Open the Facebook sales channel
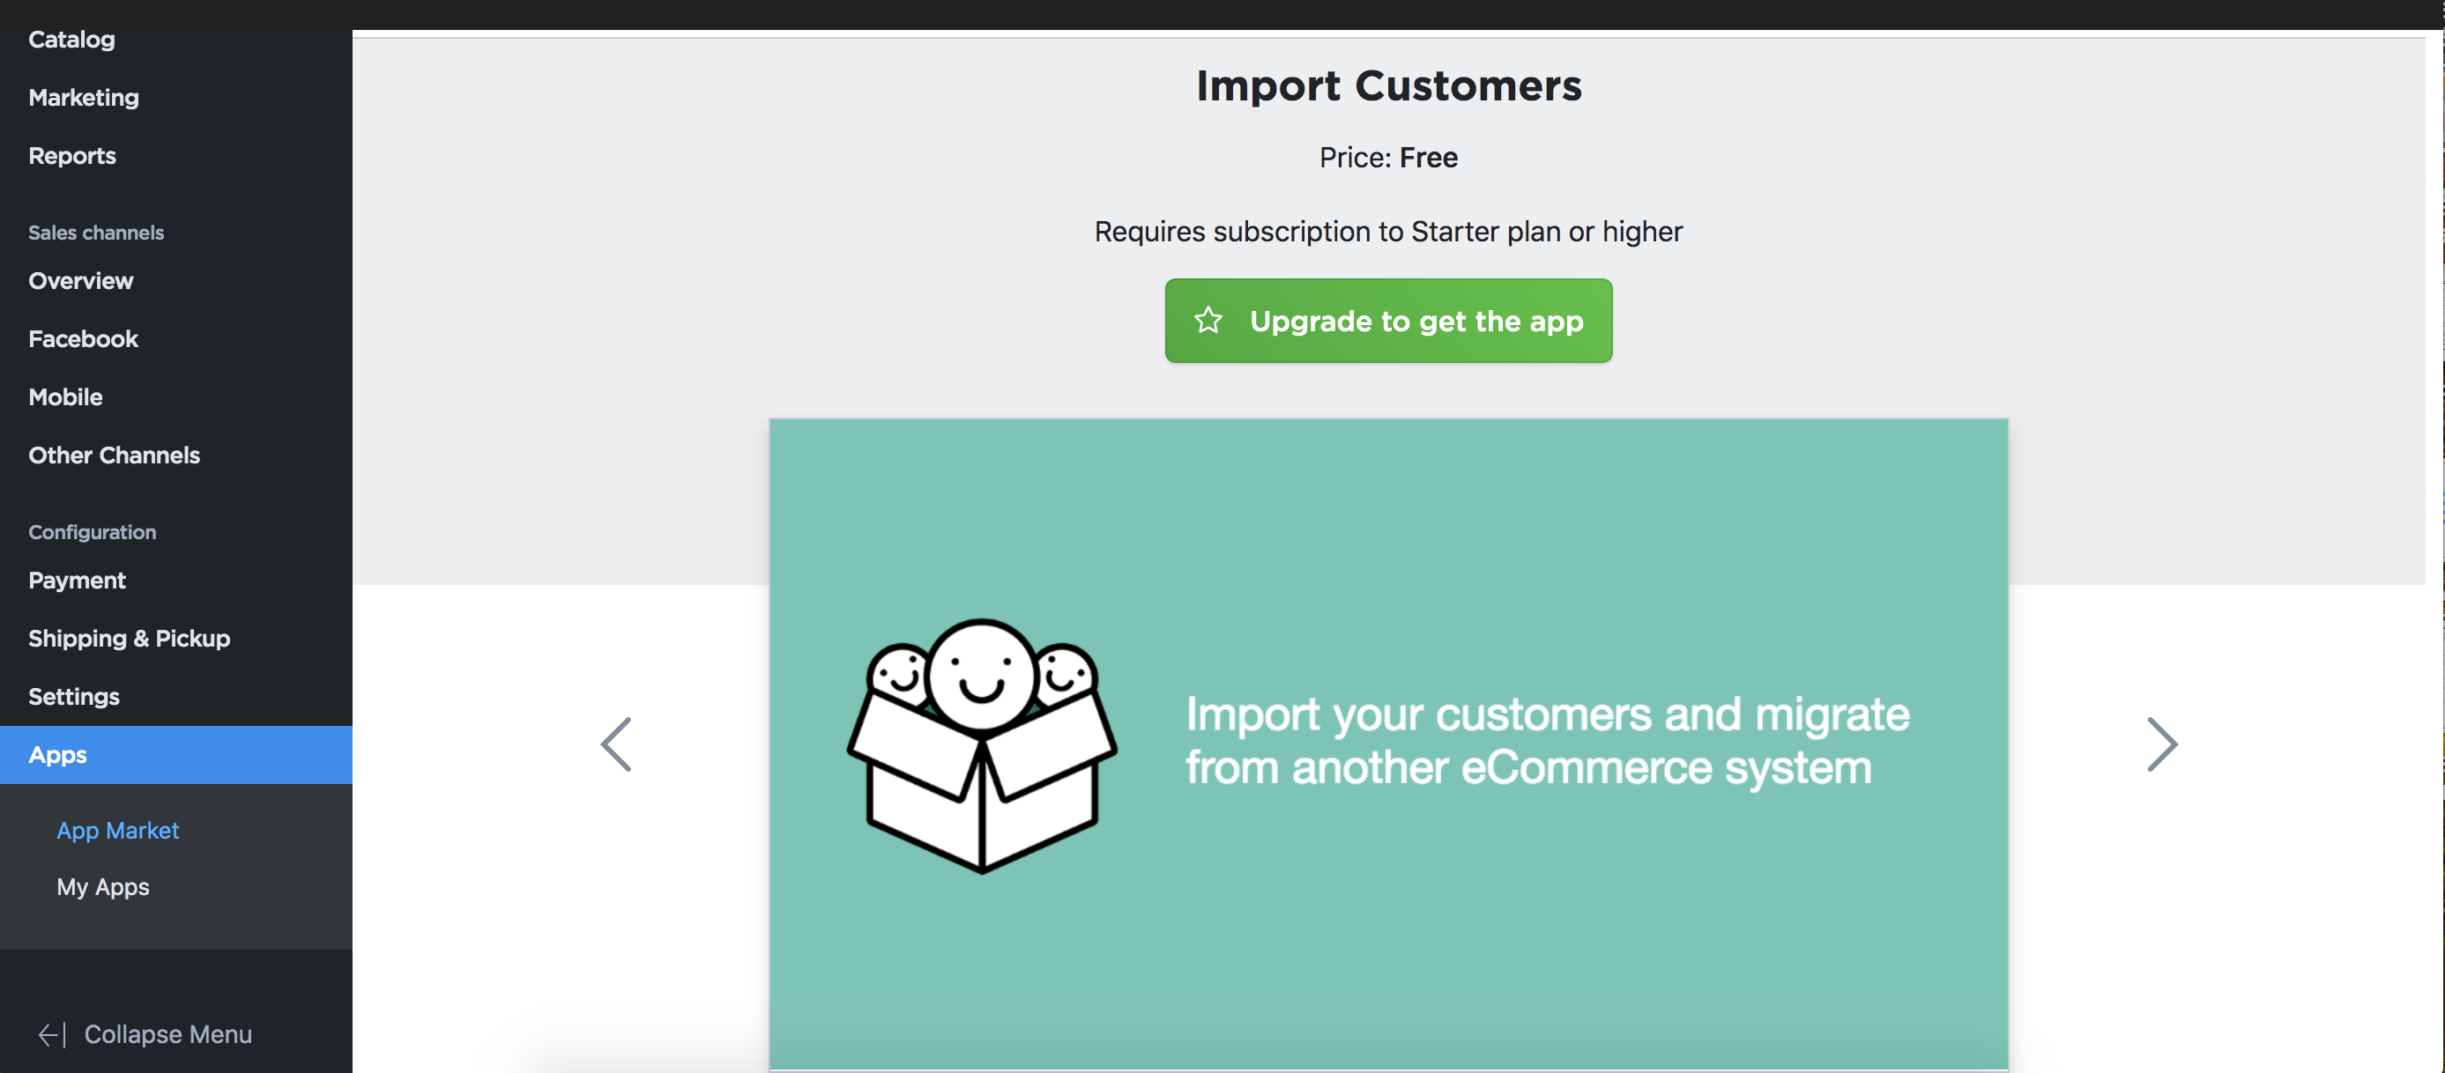The image size is (2445, 1073). [x=84, y=338]
